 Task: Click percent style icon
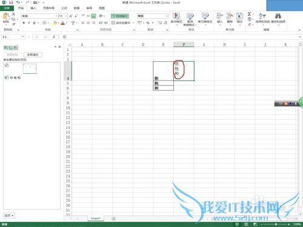pos(148,22)
